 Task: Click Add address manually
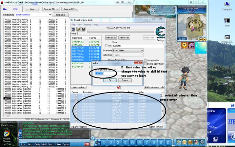(x=154, y=87)
